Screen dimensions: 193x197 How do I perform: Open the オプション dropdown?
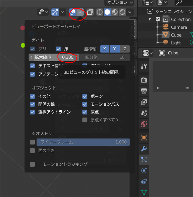pyautogui.click(x=119, y=3)
